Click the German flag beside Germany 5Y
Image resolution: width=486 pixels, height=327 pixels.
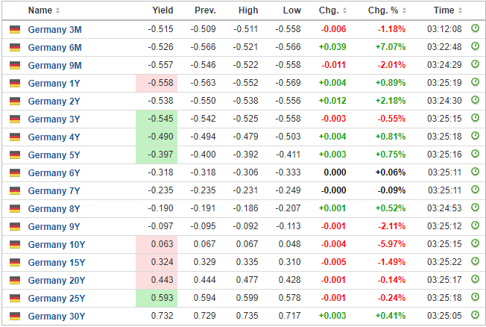(x=15, y=155)
